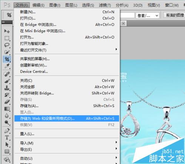Select the Rectangular Marquee tool
185x164 pixels.
[7, 38]
